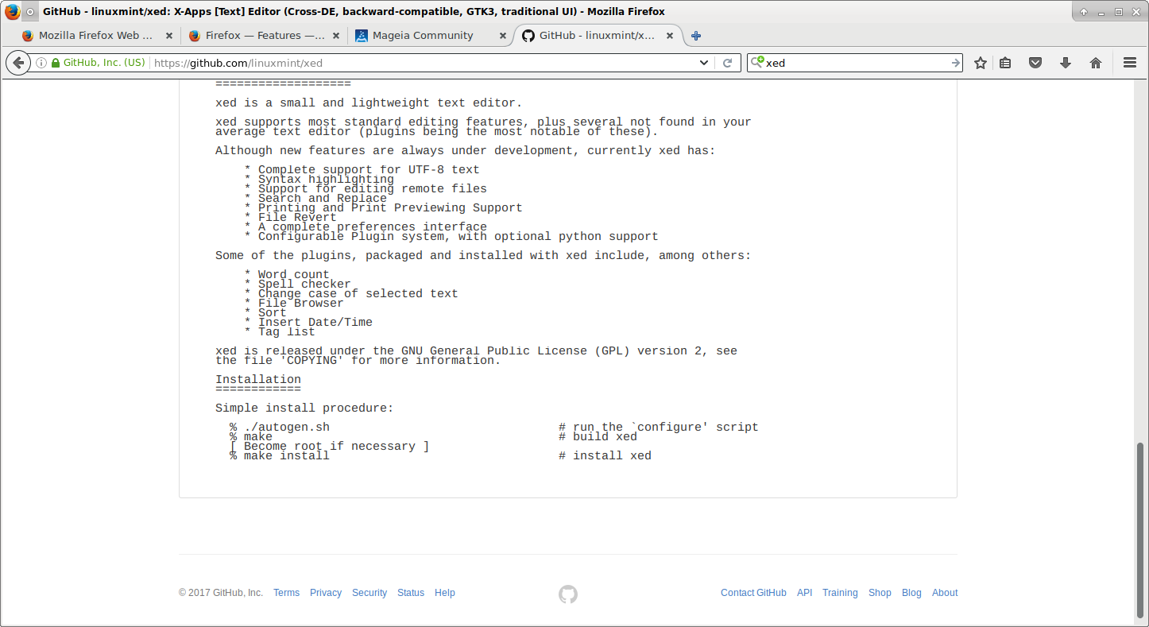Viewport: 1149px width, 627px height.
Task: Open the Status footer link
Action: click(x=411, y=593)
